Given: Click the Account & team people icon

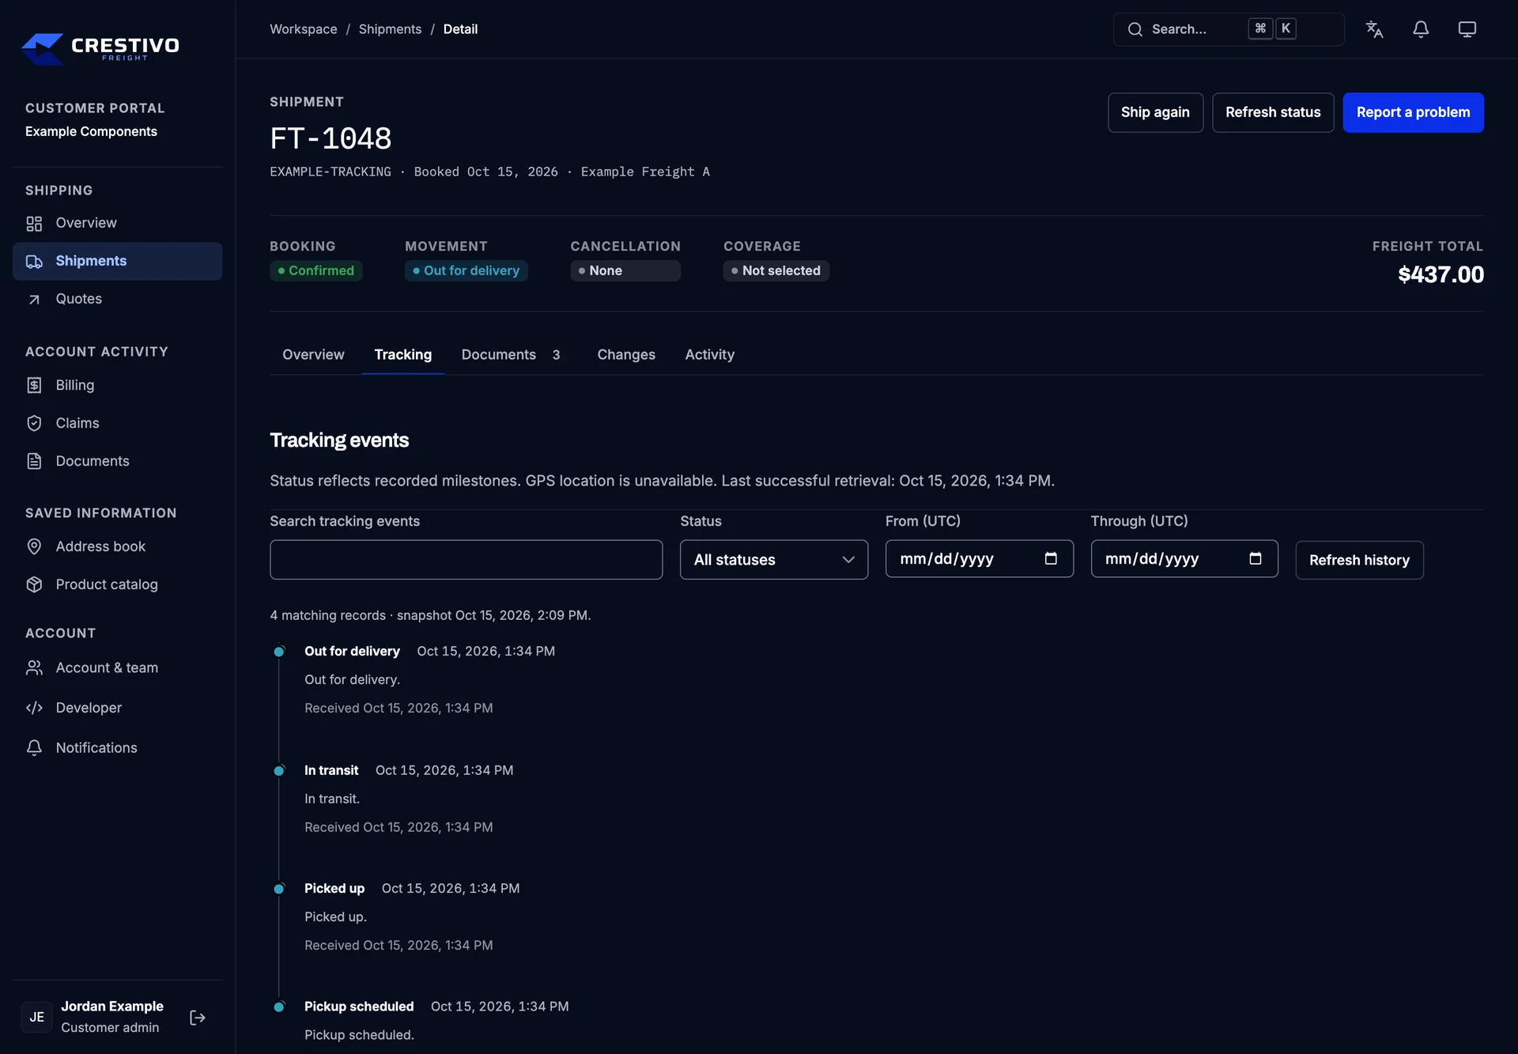Looking at the screenshot, I should click(34, 668).
